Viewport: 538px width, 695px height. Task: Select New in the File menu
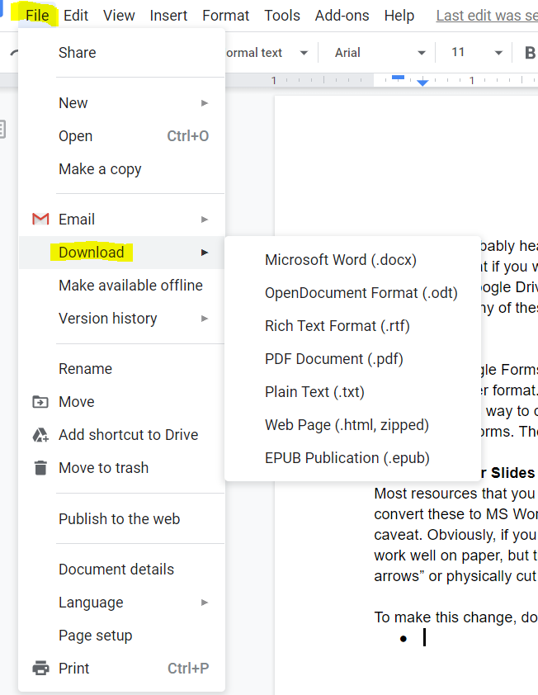pos(122,103)
